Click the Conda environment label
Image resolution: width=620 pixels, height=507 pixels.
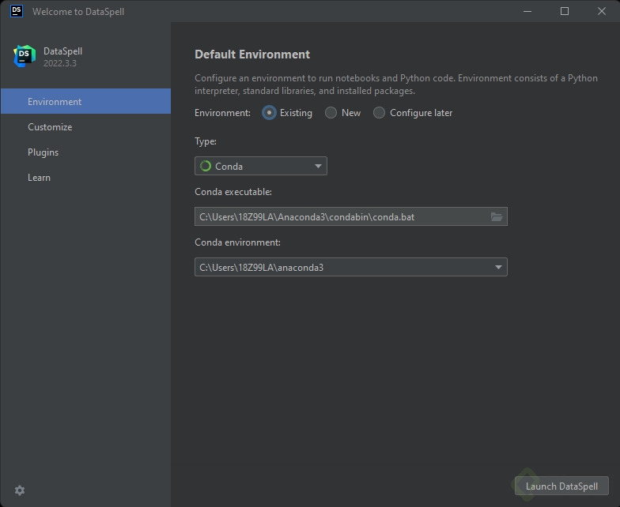pyautogui.click(x=237, y=242)
